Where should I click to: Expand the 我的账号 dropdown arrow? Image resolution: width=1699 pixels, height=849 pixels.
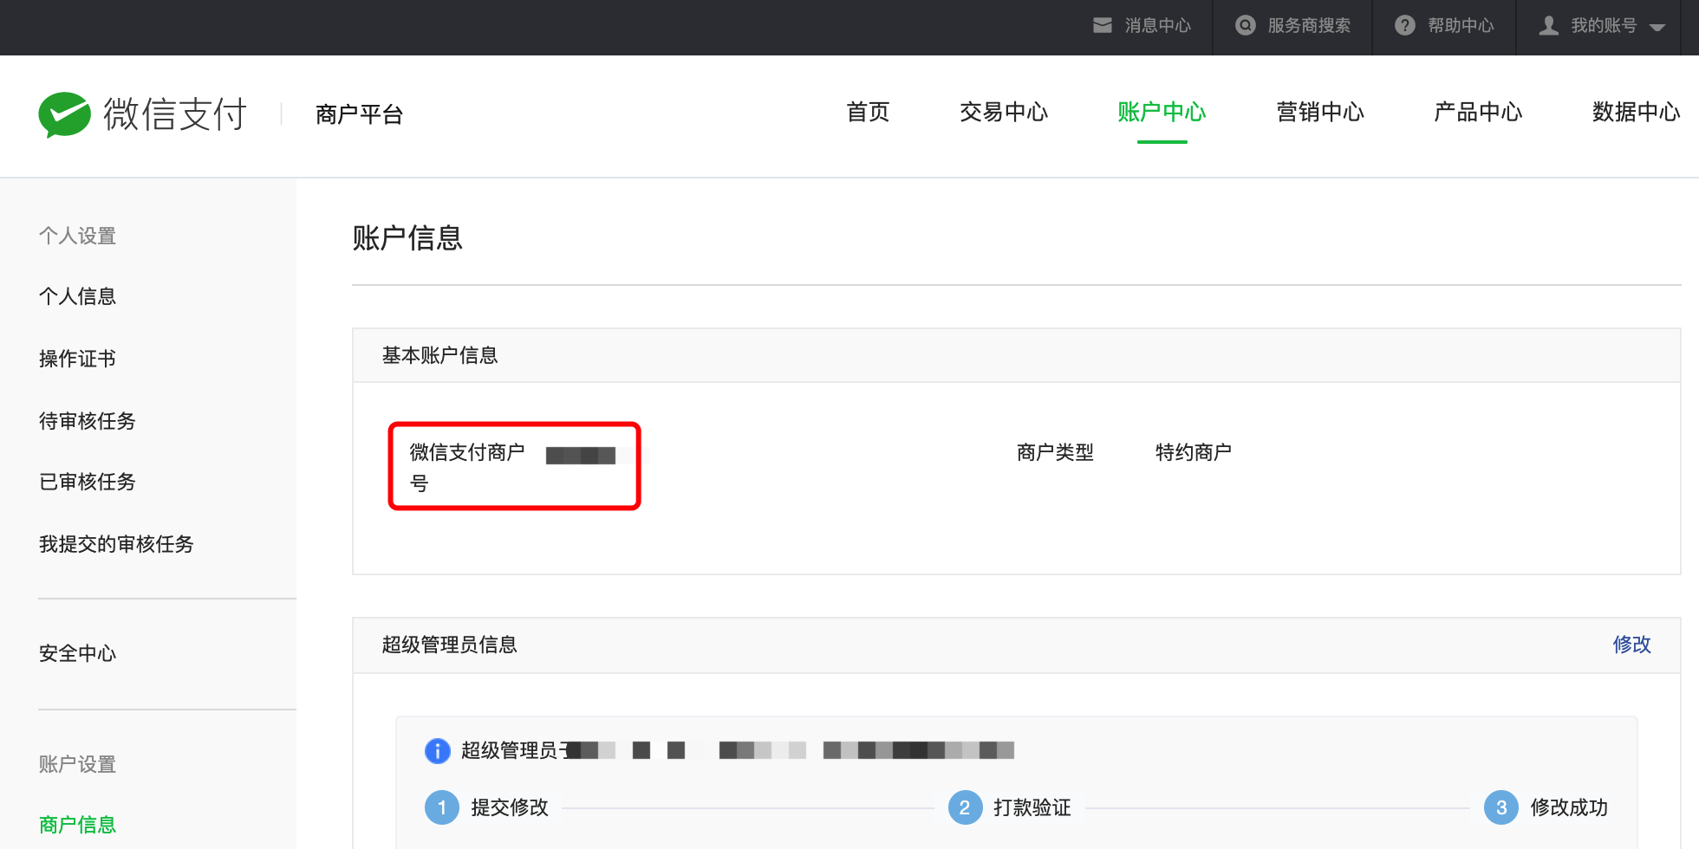coord(1657,28)
